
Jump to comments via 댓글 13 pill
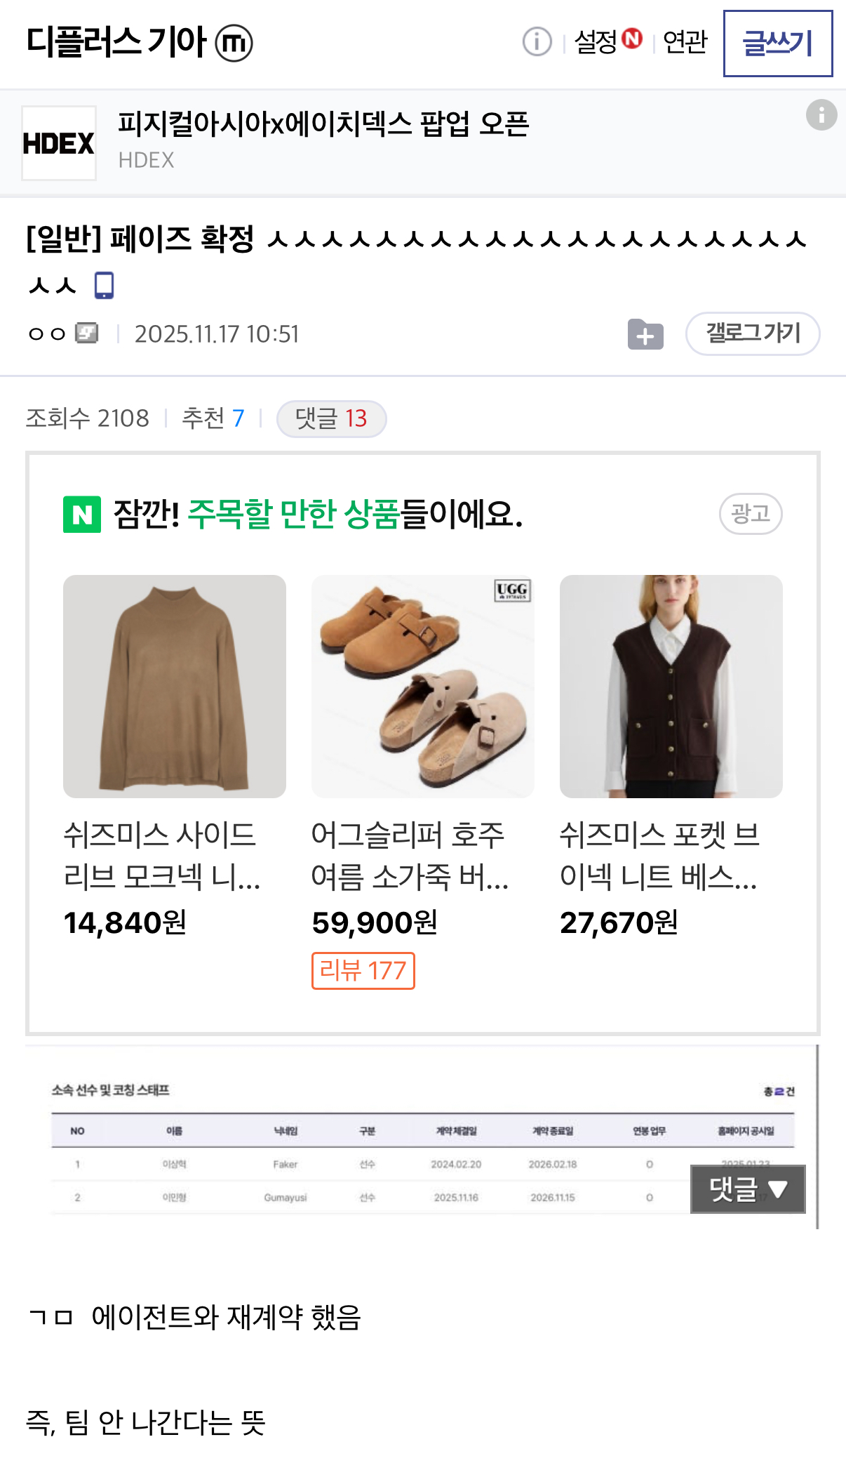(x=331, y=419)
